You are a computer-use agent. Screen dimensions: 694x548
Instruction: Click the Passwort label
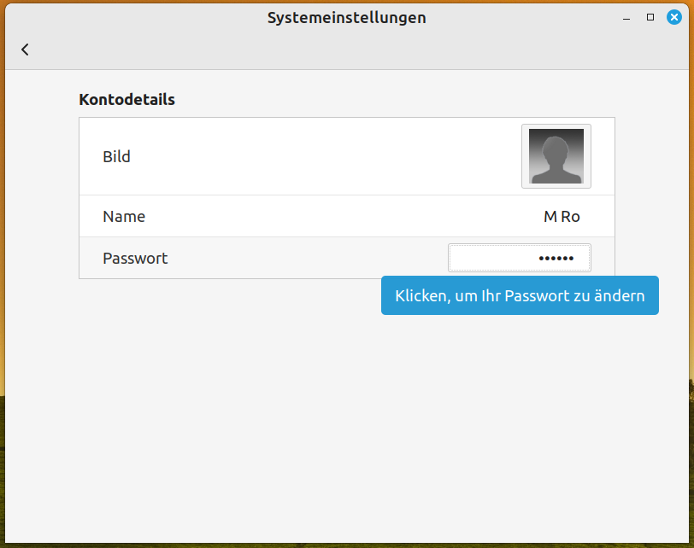pyautogui.click(x=135, y=258)
